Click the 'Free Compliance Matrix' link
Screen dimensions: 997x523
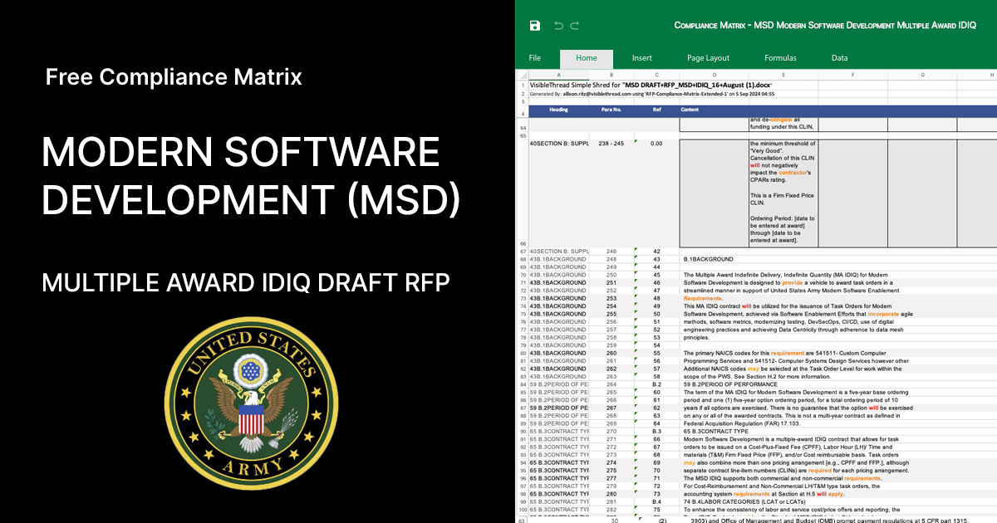click(174, 76)
